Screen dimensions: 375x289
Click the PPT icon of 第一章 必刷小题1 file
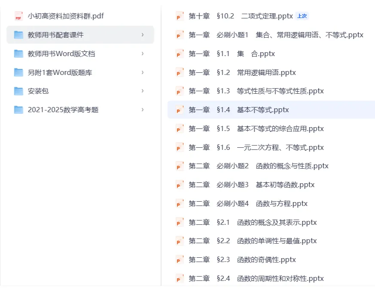coord(180,35)
